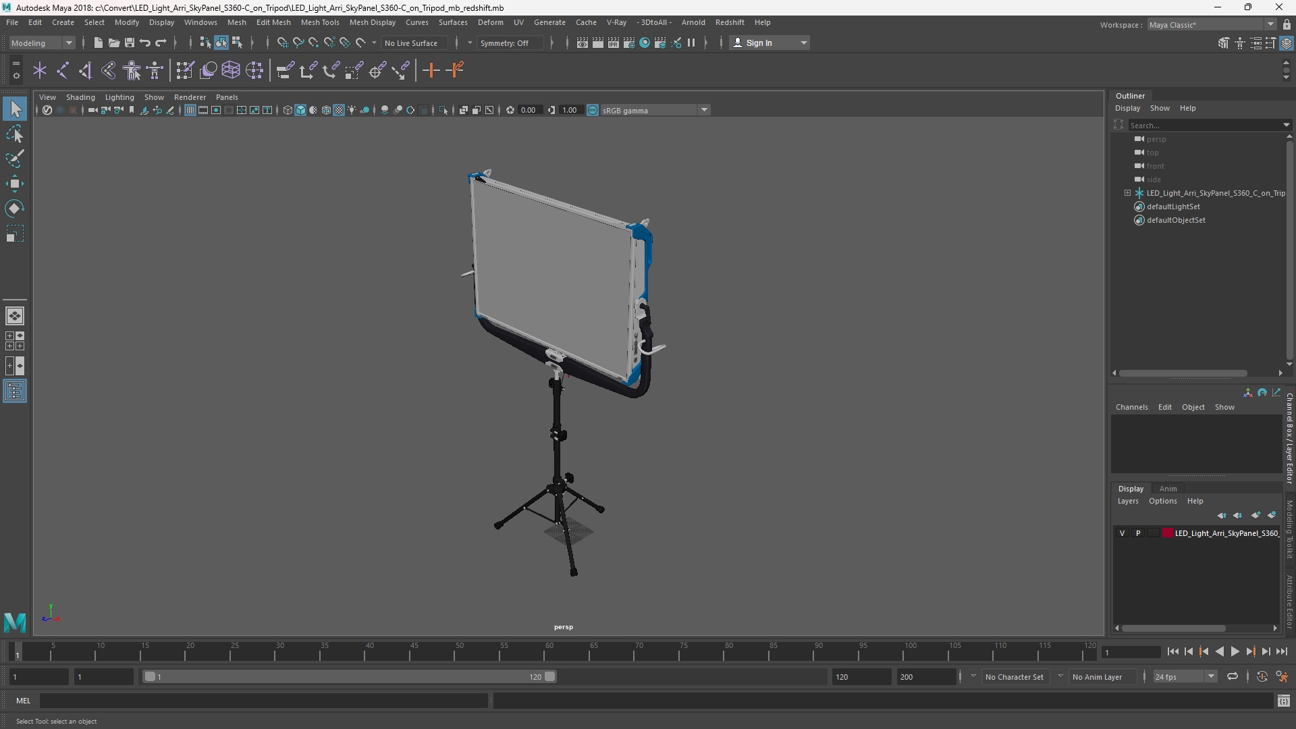Open the Layers menu in Layer Editor
Screen dimensions: 1296x729
(1127, 501)
